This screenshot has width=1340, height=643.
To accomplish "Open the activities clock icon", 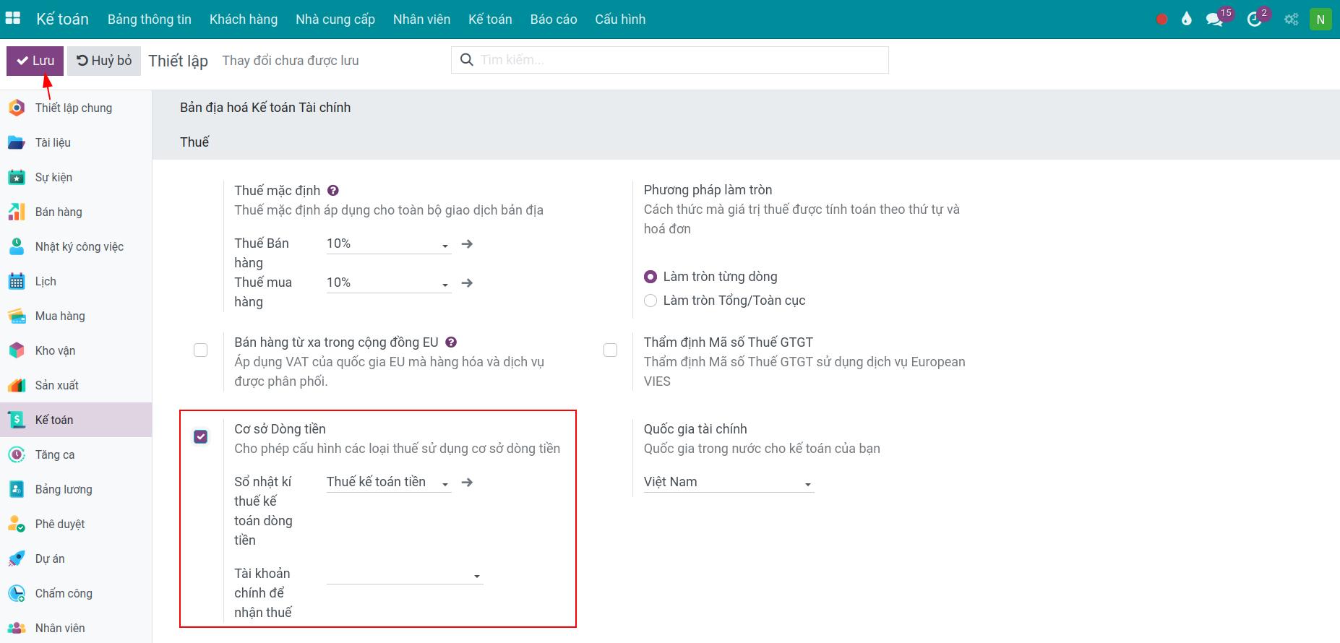I will click(x=1255, y=20).
